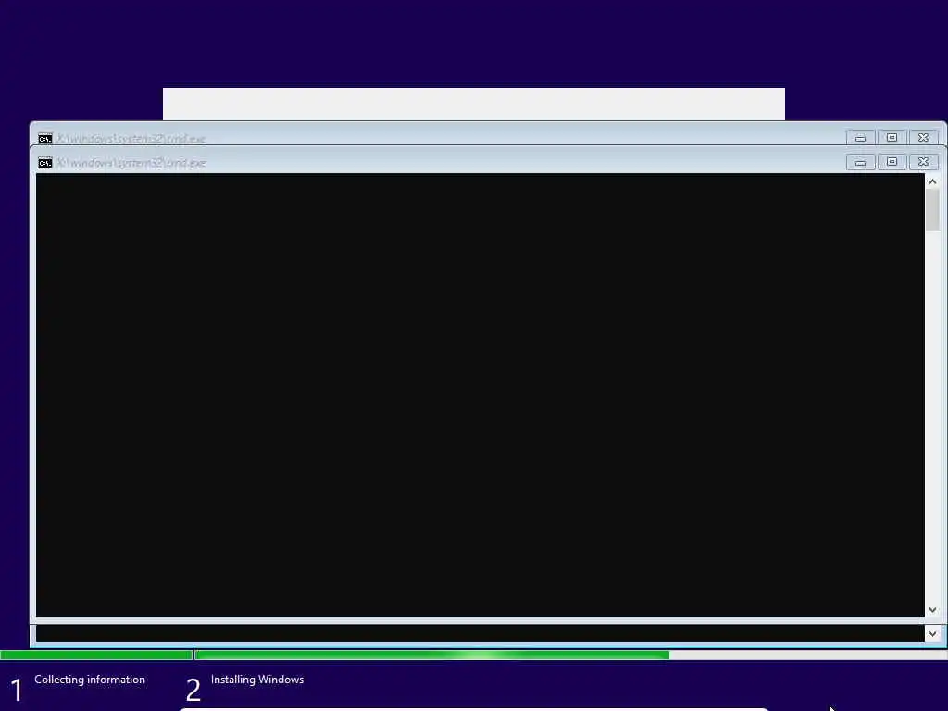This screenshot has width=948, height=711.
Task: Click the back console scrollbar down arrow
Action: click(932, 633)
